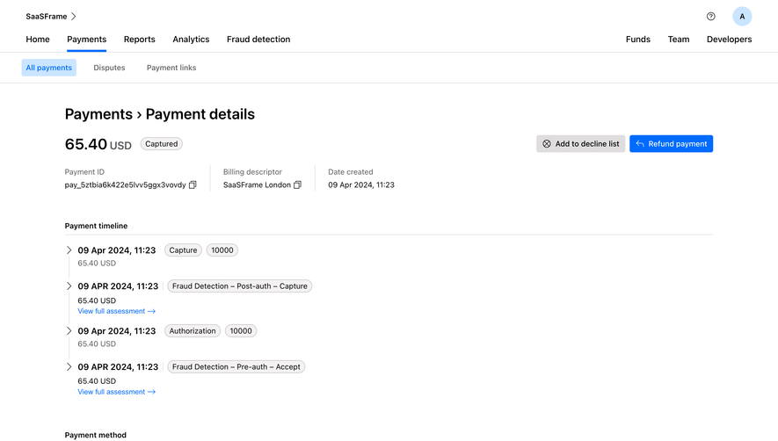View full assessment for Post-auth Capture
Image resolution: width=778 pixels, height=441 pixels.
[117, 311]
